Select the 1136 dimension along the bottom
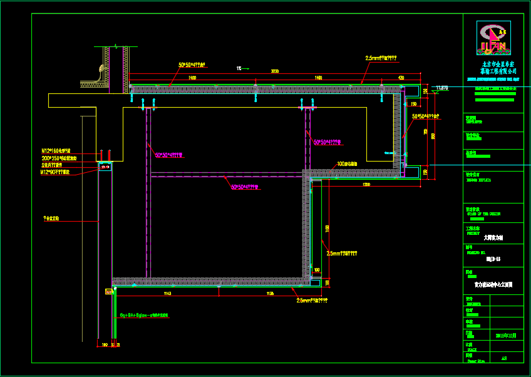 pos(270,293)
